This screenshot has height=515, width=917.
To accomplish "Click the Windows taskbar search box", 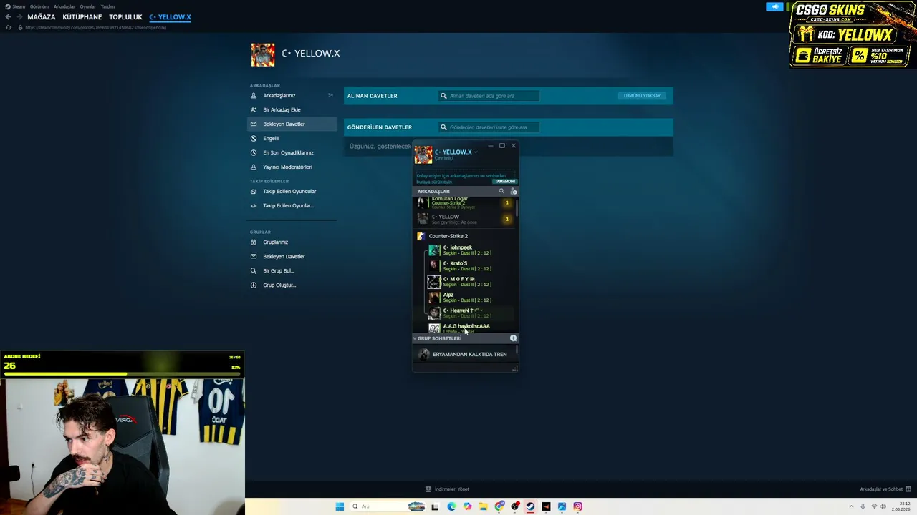I will click(x=389, y=506).
